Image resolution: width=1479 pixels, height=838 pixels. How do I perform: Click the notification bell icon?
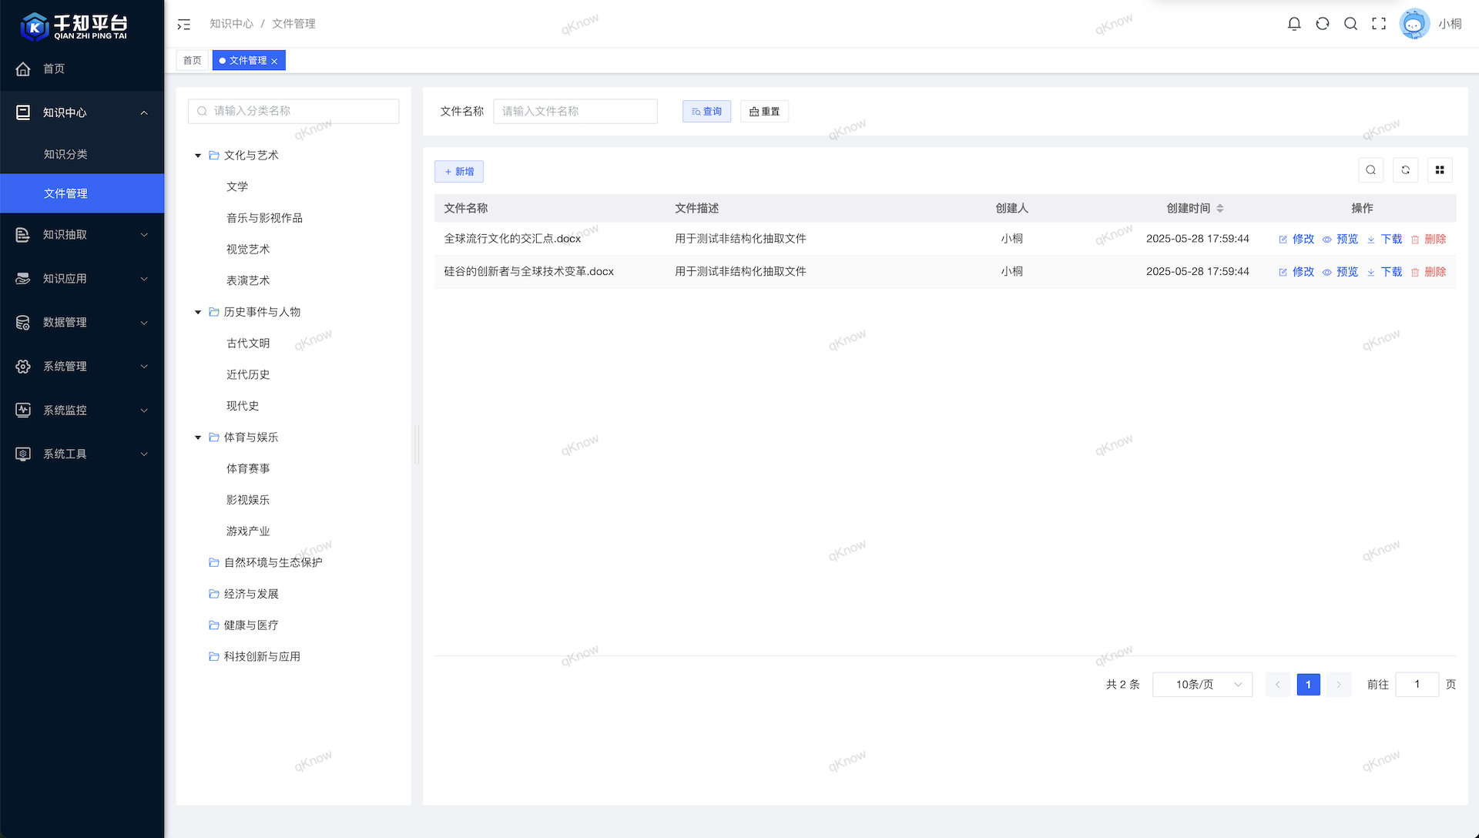tap(1294, 24)
